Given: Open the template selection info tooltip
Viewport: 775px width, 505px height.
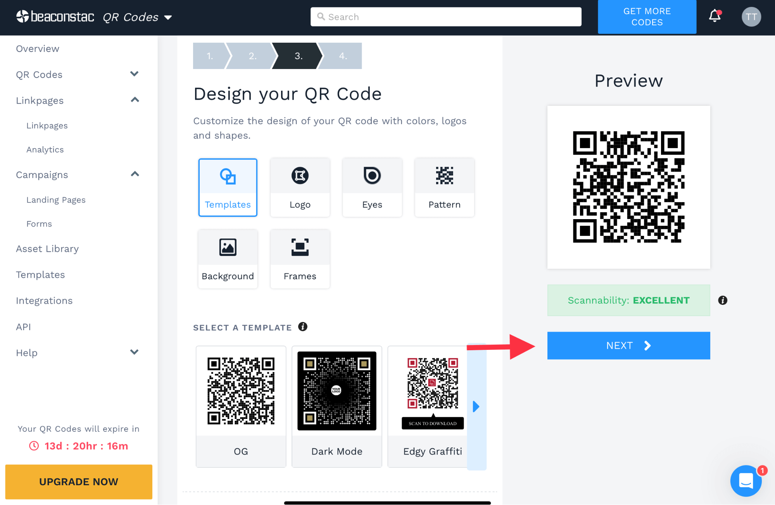Looking at the screenshot, I should tap(303, 326).
